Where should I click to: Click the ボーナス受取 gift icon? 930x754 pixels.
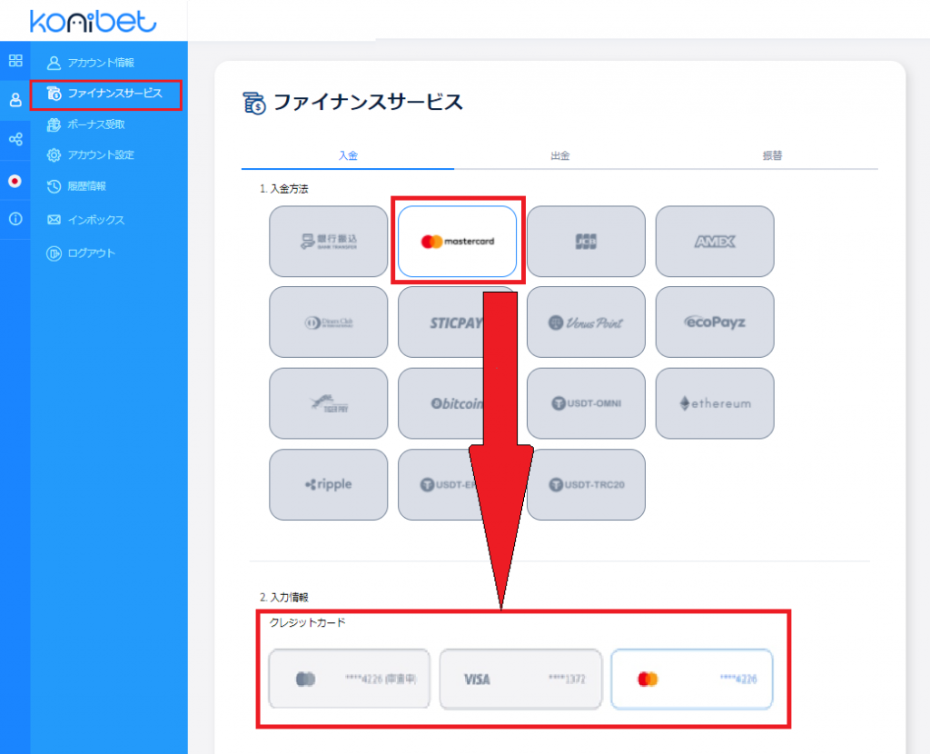[54, 124]
